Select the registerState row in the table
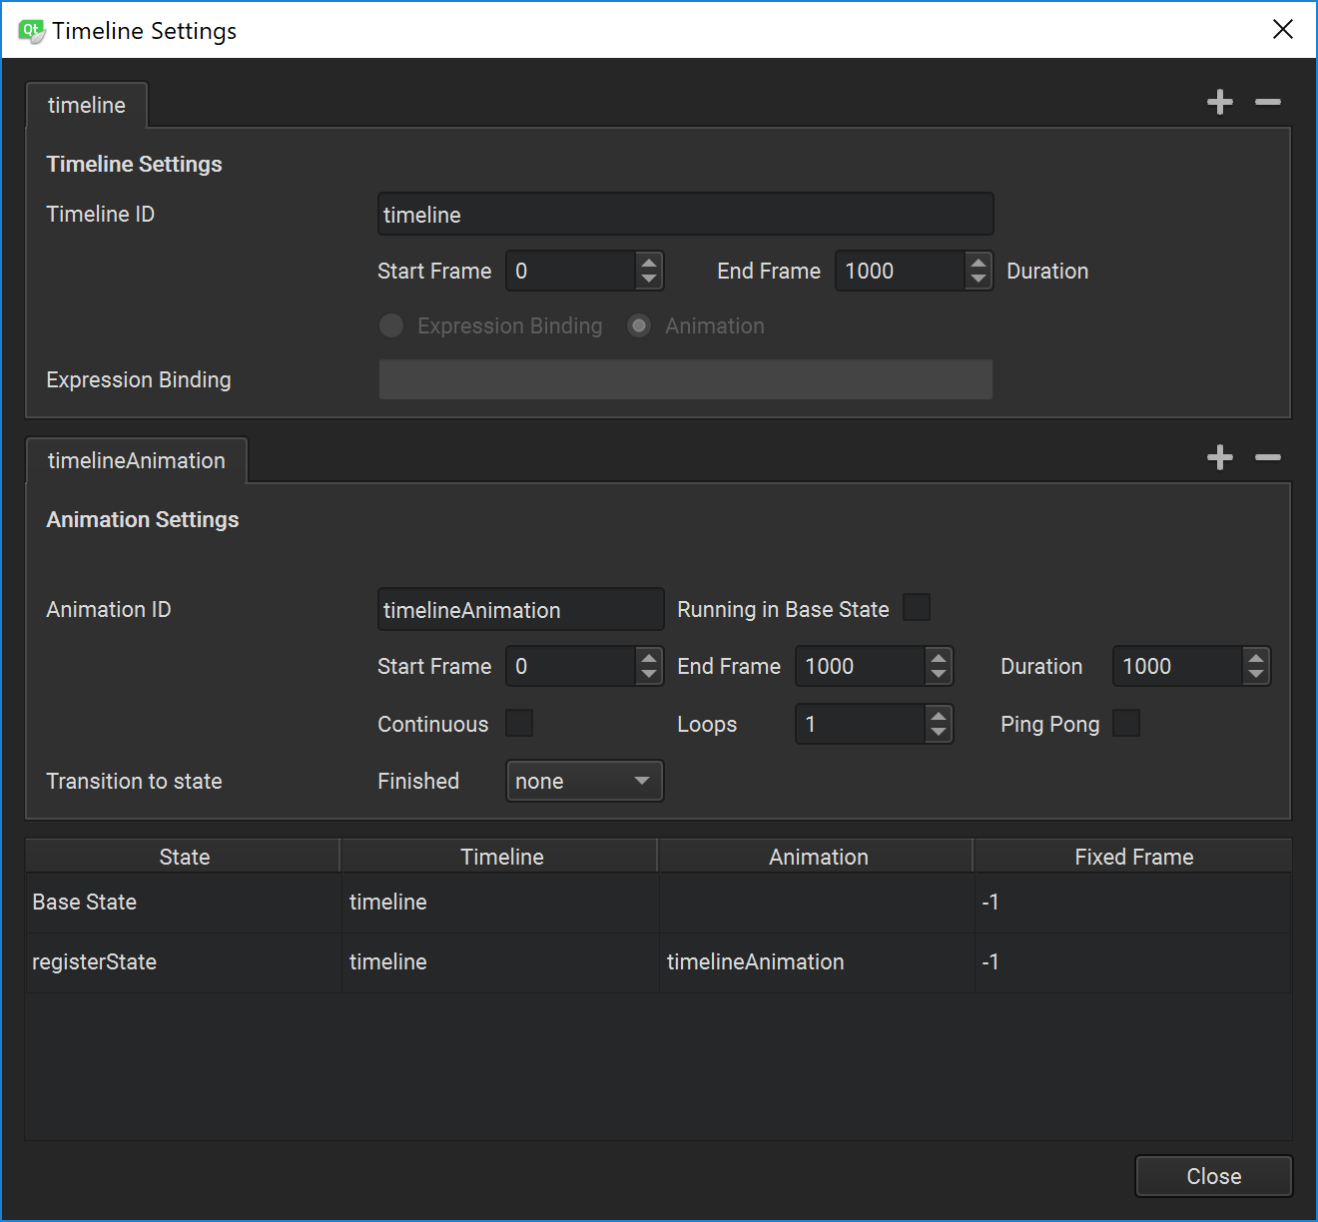 [x=95, y=961]
